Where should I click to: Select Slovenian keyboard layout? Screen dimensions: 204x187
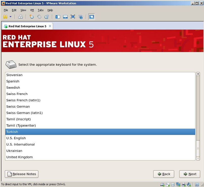point(100,75)
